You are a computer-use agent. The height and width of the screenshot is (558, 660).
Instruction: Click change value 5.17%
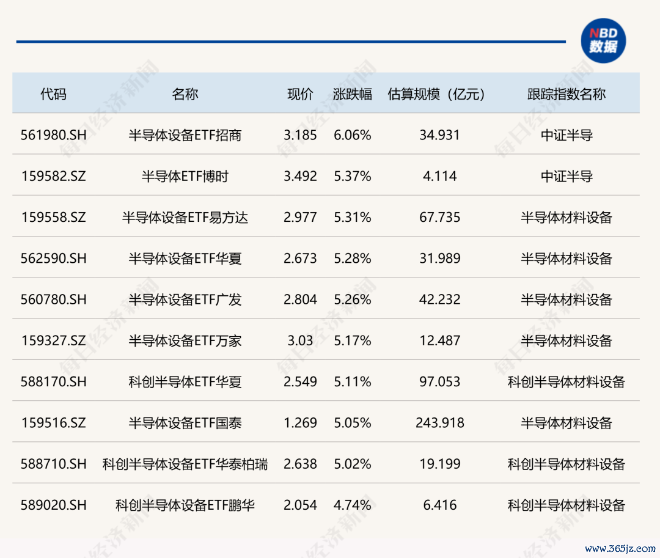[x=353, y=340]
